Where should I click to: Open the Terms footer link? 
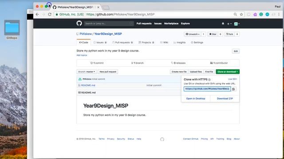click(102, 139)
